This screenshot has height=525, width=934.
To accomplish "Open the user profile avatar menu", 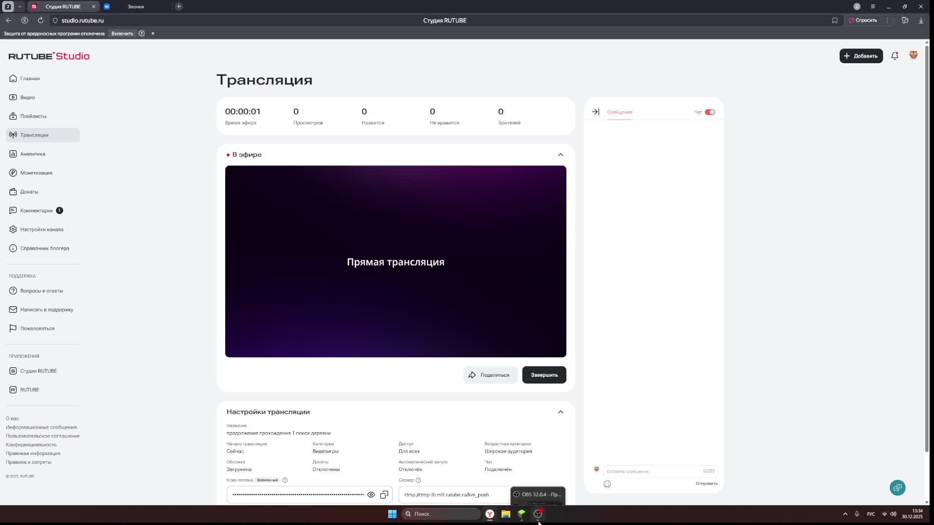I will [x=913, y=55].
